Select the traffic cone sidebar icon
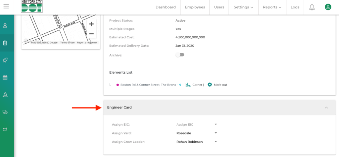 [x=5, y=95]
